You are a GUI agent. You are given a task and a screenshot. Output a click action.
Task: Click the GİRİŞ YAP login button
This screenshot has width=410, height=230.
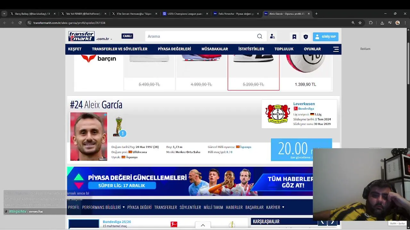pos(325,37)
